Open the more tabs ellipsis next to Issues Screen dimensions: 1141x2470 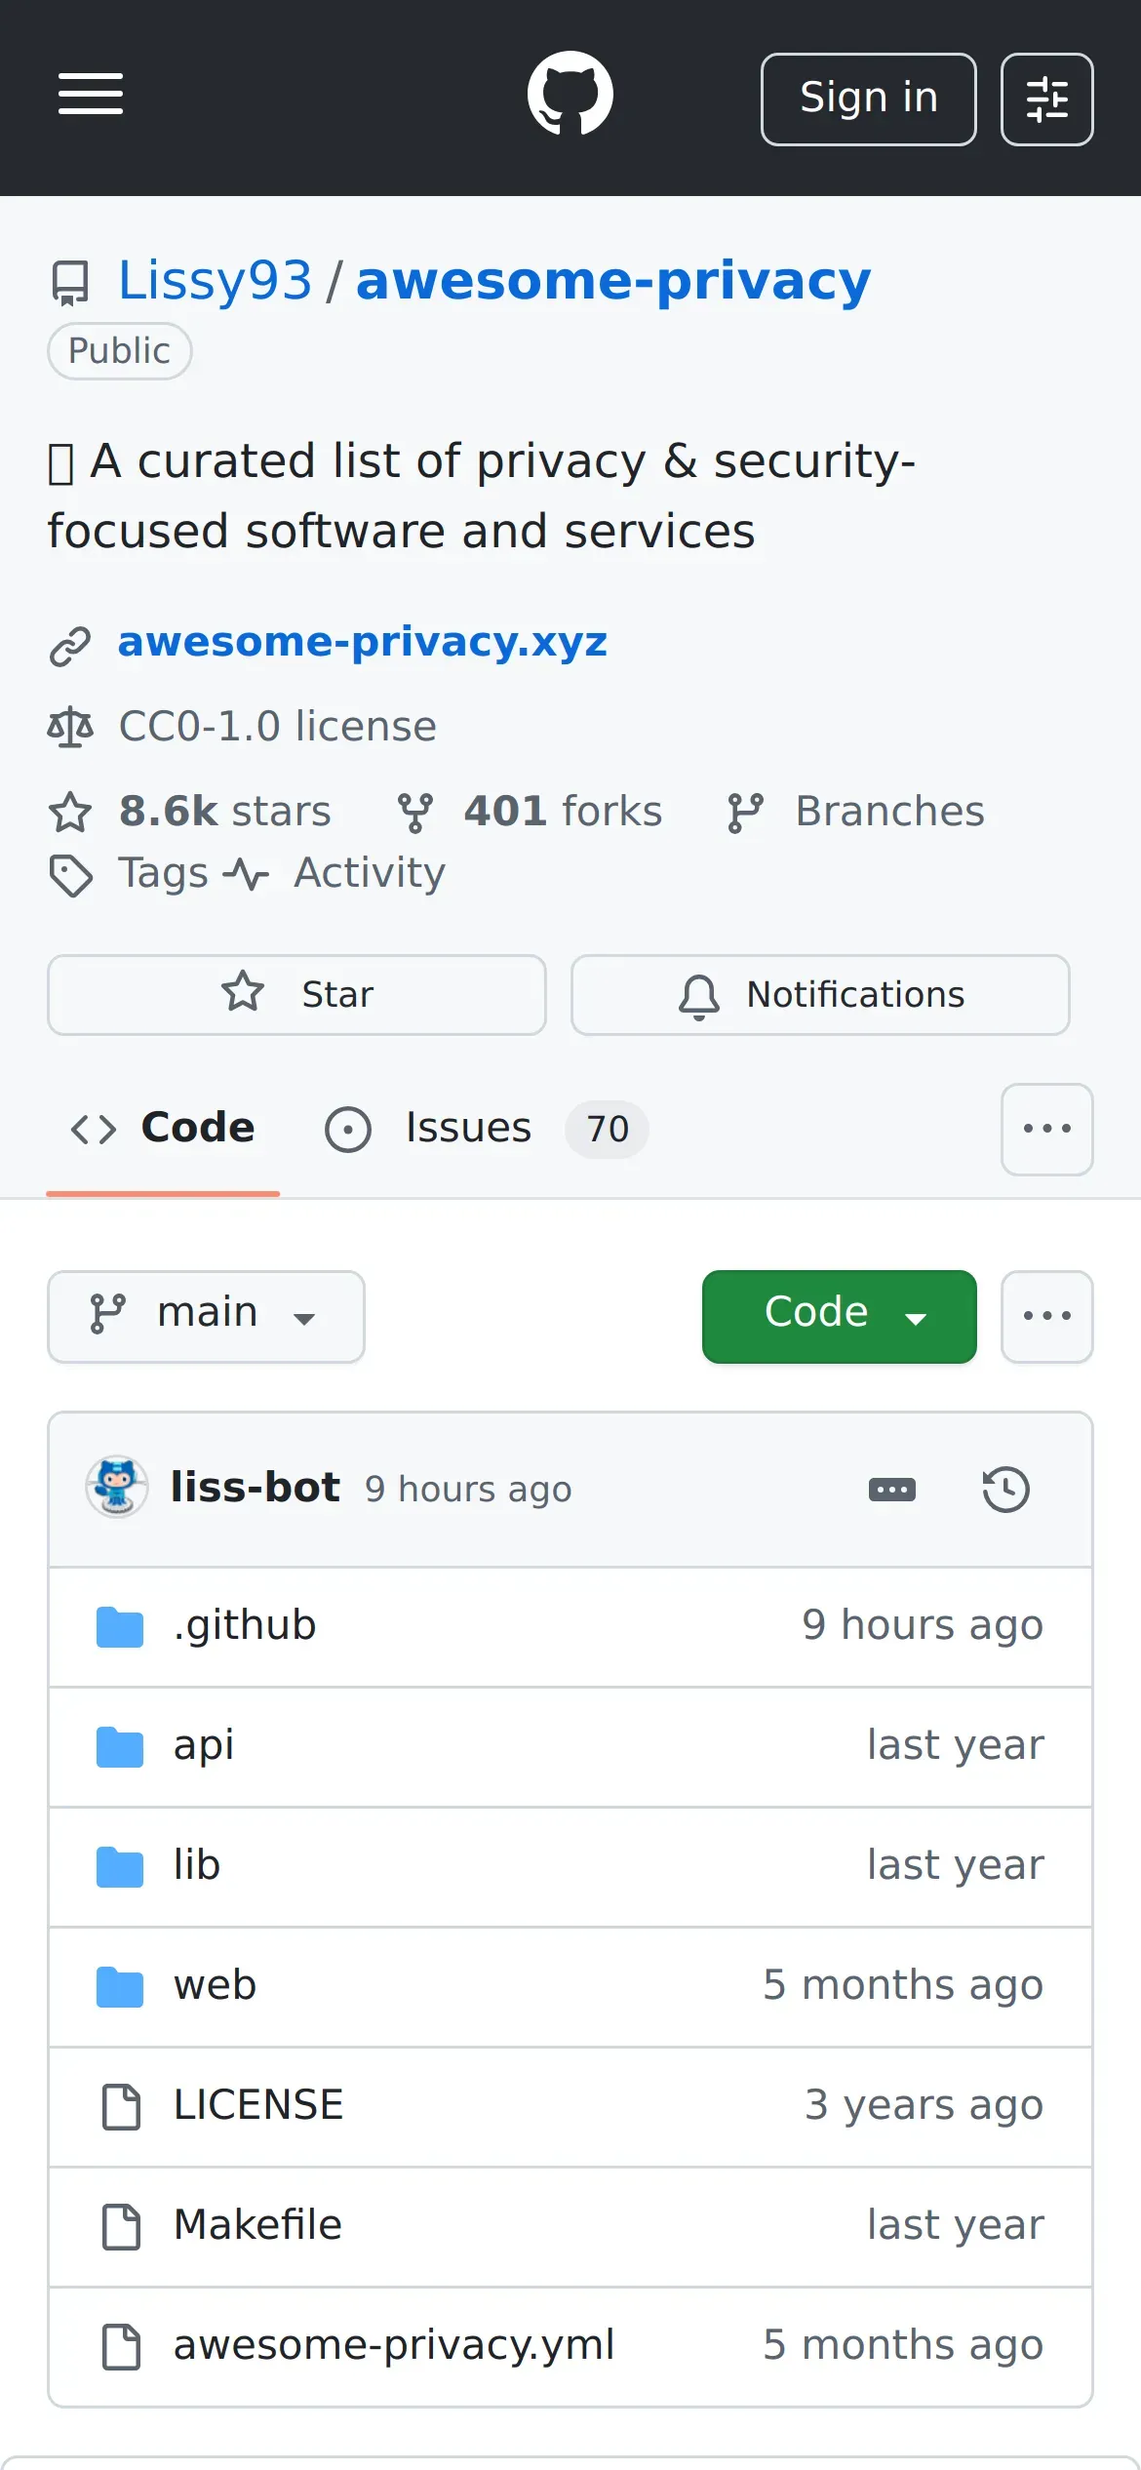[x=1046, y=1129]
